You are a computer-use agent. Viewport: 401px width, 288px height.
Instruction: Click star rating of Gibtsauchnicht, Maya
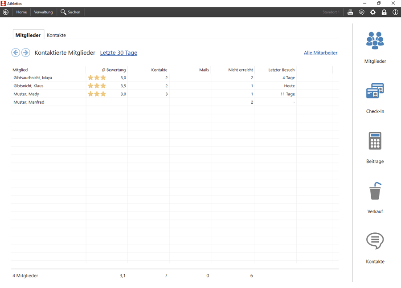click(97, 77)
